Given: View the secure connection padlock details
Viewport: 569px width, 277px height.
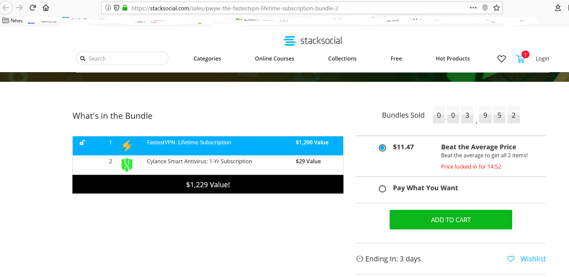Looking at the screenshot, I should click(125, 8).
